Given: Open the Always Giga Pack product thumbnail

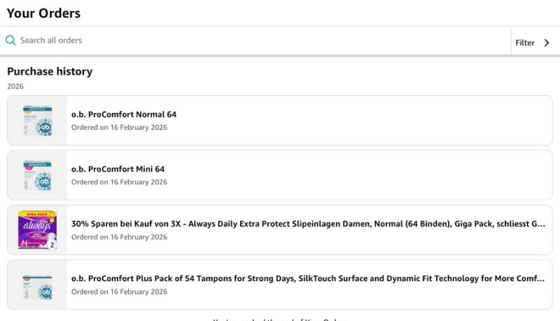Looking at the screenshot, I should (x=38, y=229).
